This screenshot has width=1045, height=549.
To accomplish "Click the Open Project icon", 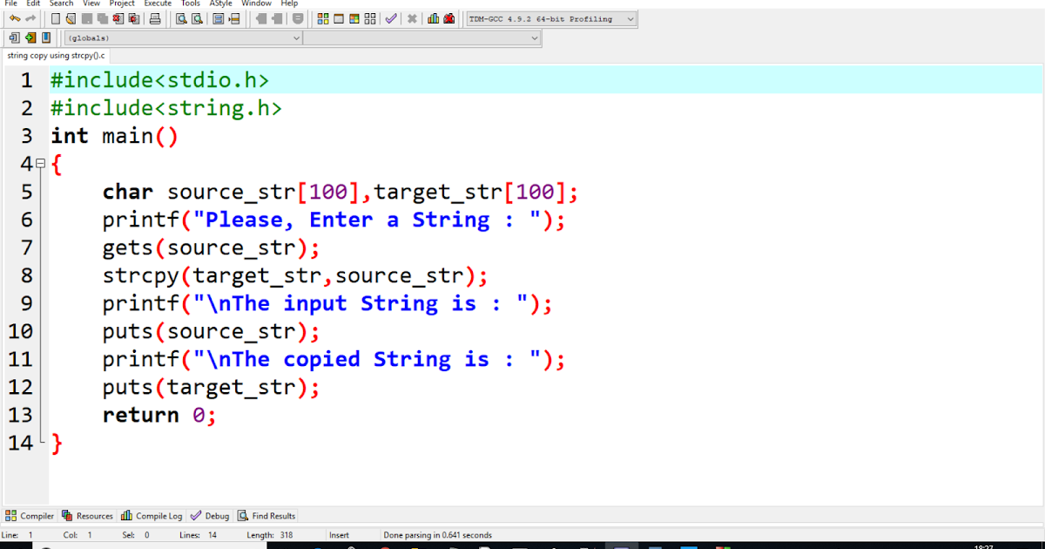I will click(x=71, y=18).
